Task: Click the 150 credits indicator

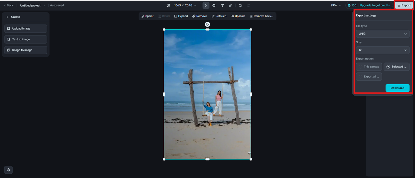Action: pos(352,5)
